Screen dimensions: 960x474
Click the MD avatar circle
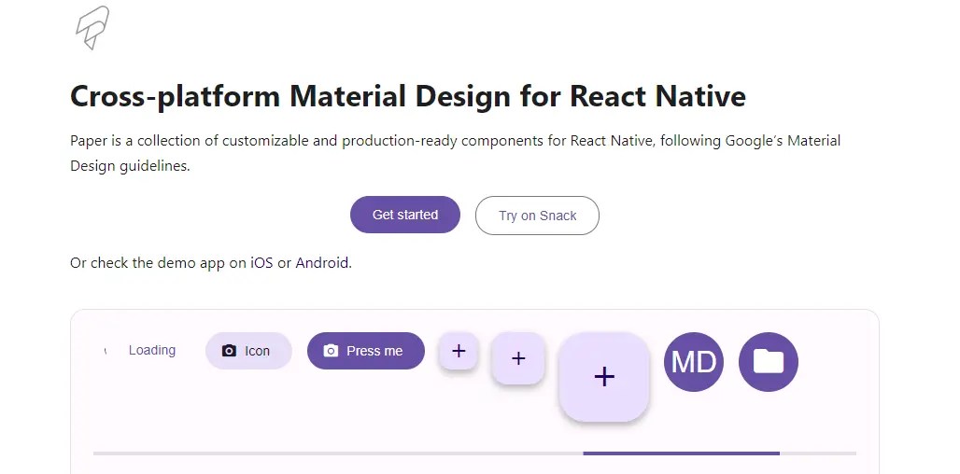(x=694, y=362)
